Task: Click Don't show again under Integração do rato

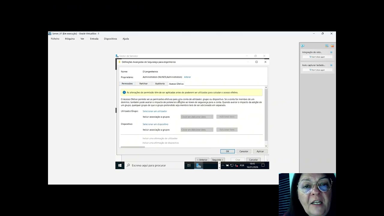Action: coord(317,57)
